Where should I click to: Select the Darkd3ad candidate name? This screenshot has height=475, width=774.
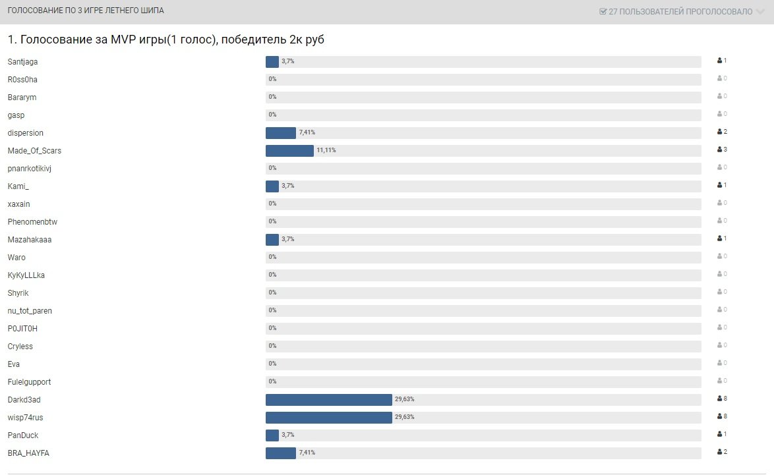click(24, 400)
